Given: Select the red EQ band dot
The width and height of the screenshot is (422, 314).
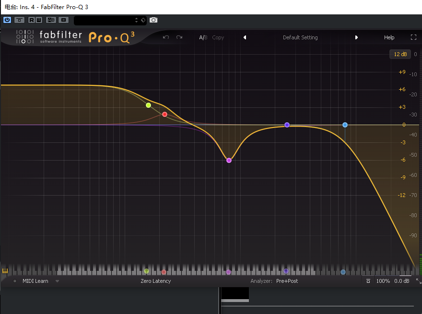Looking at the screenshot, I should point(164,115).
